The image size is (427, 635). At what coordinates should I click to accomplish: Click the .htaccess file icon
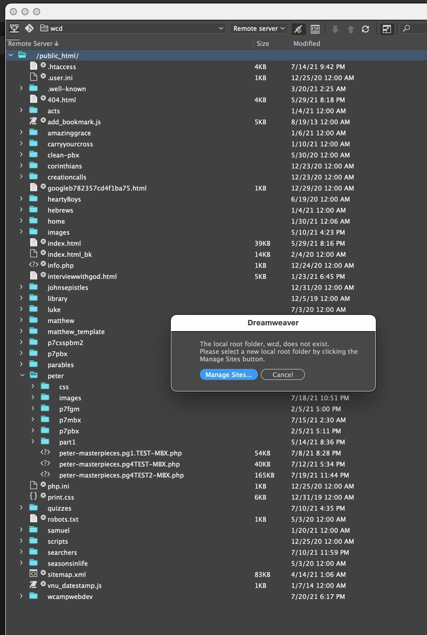(34, 66)
